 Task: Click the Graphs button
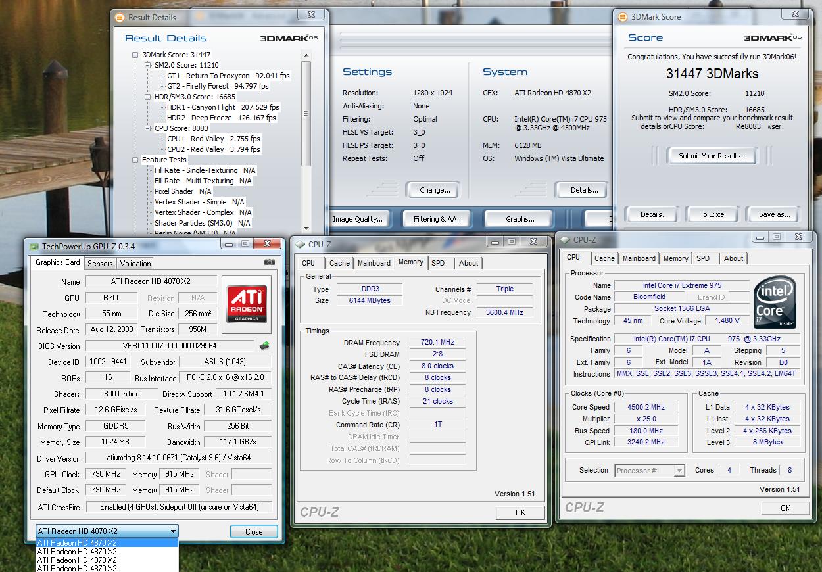coord(520,219)
